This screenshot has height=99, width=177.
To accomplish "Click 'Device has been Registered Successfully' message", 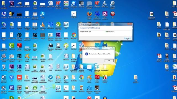I will 100,54.
